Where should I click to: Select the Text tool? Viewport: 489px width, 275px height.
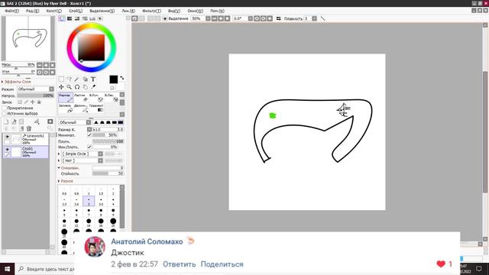[93, 79]
